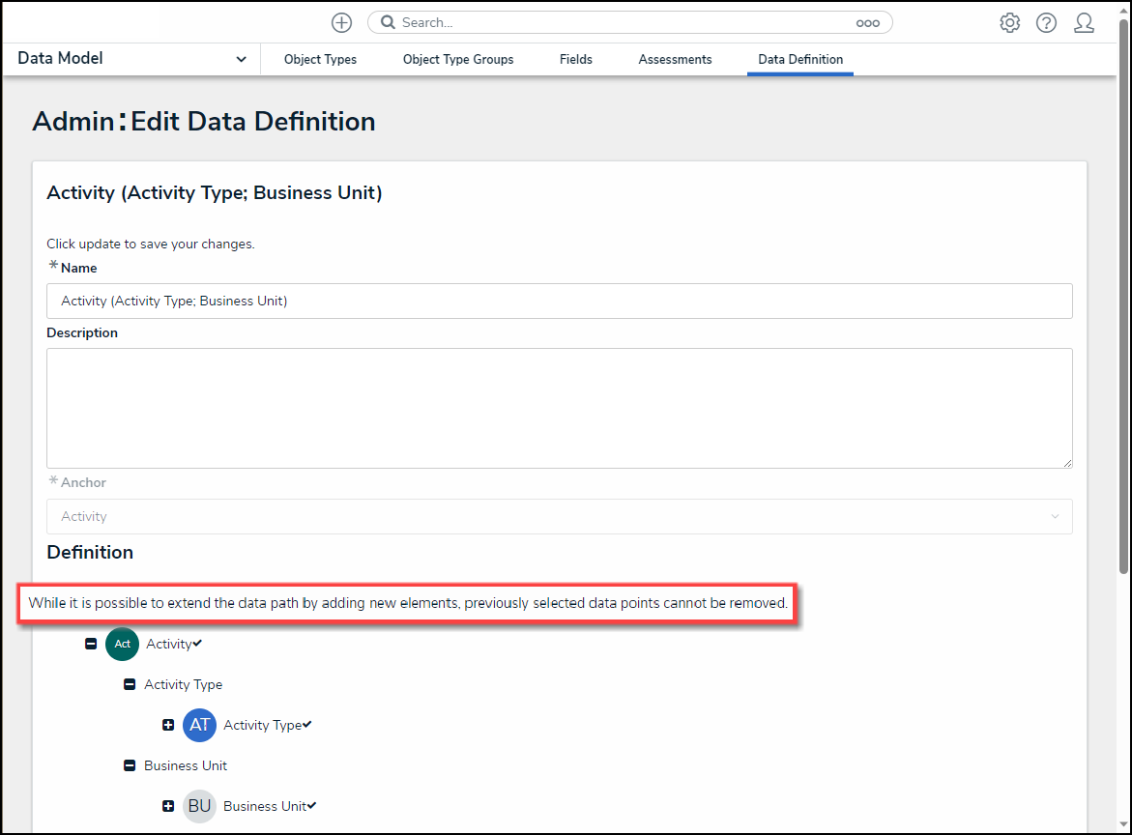Expand the Activity Type object node
Image resolution: width=1132 pixels, height=835 pixels.
(168, 725)
